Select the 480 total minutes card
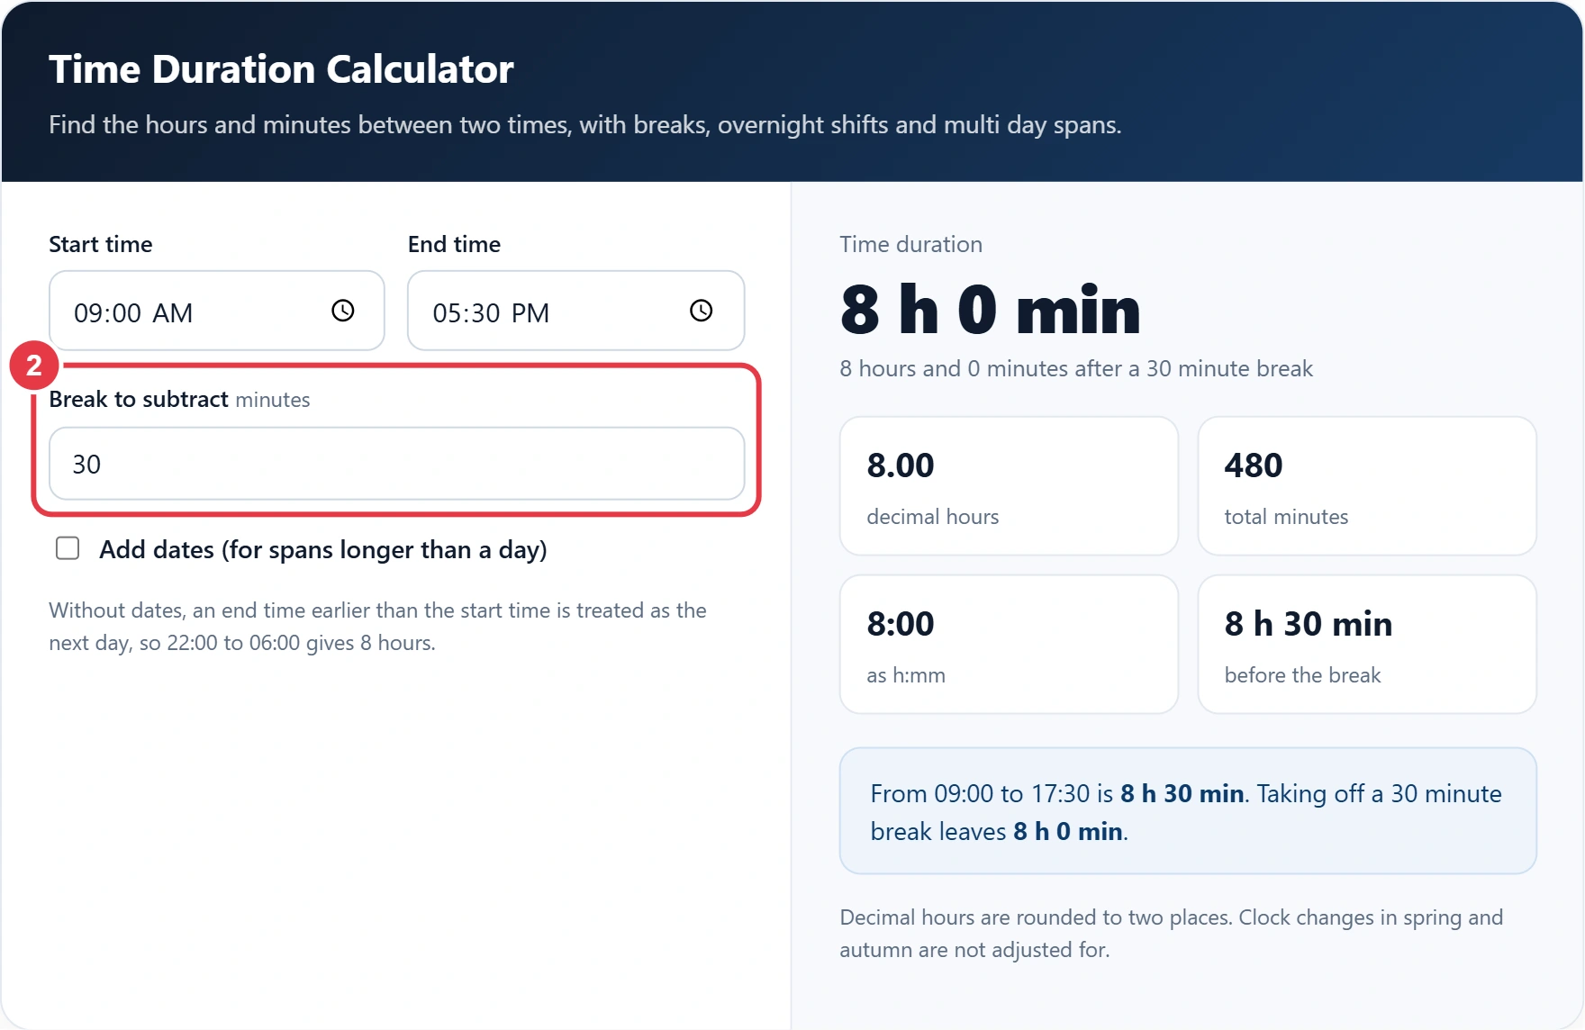 click(x=1367, y=486)
